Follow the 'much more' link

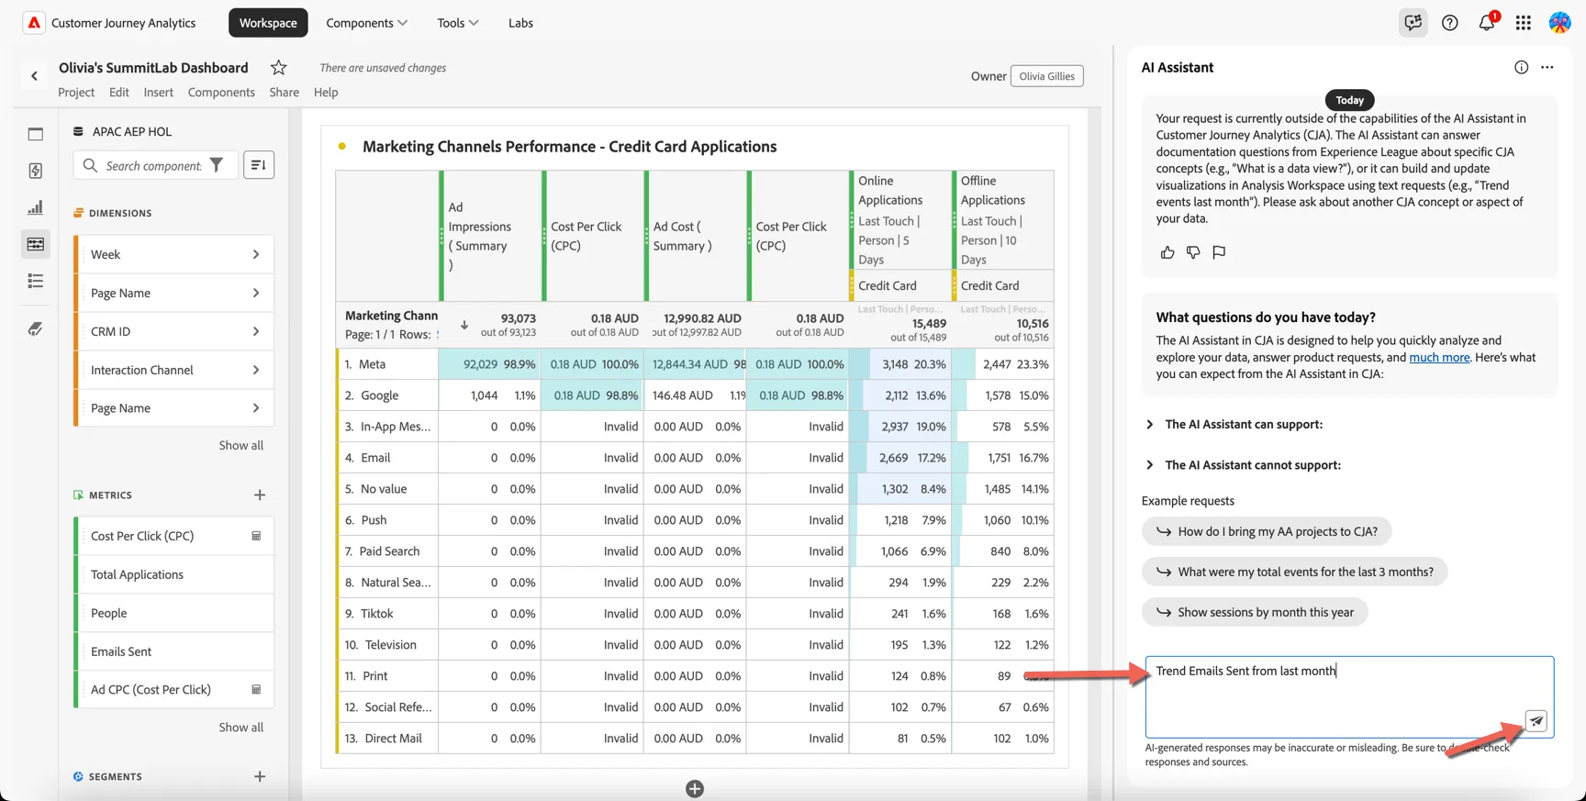(1439, 357)
